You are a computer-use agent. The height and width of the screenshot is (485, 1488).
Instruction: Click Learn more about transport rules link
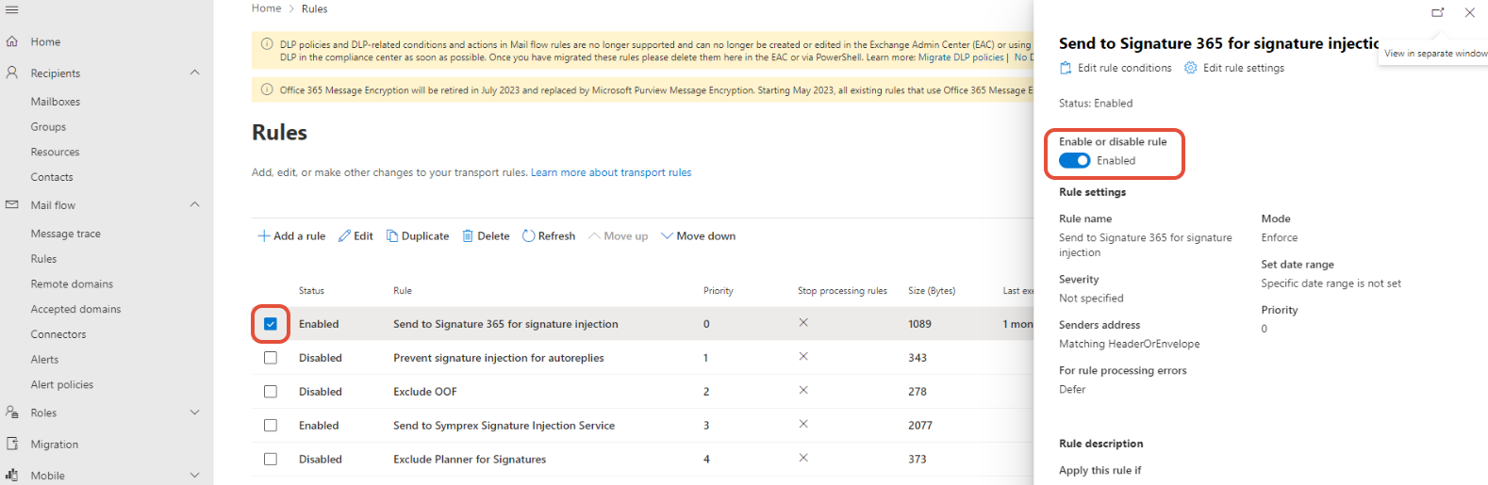coord(611,172)
